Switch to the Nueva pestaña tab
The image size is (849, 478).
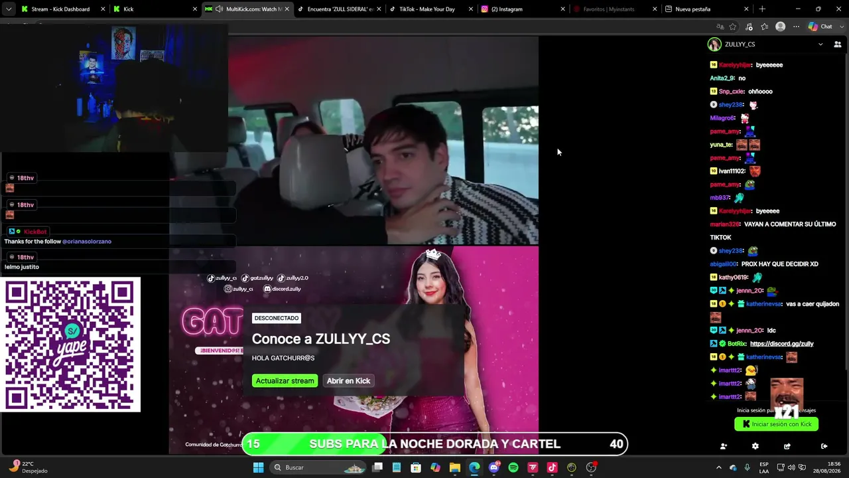707,9
